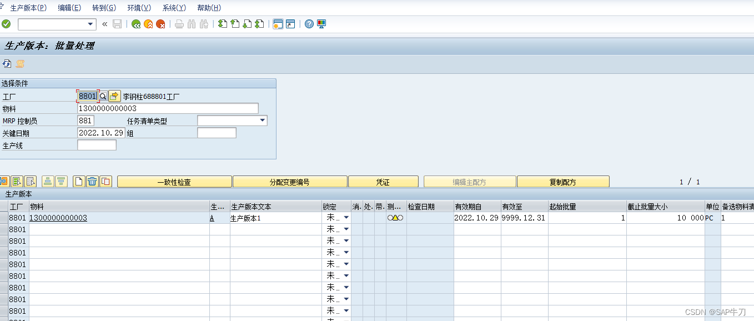The height and width of the screenshot is (321, 754).
Task: Click the refresh icon below the title
Action: (x=7, y=64)
